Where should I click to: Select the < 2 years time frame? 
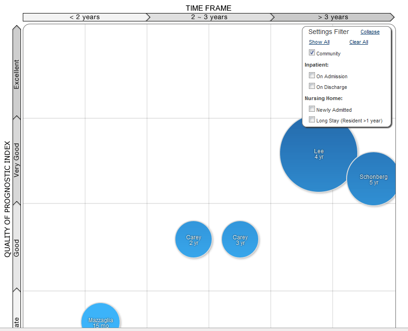pyautogui.click(x=85, y=17)
